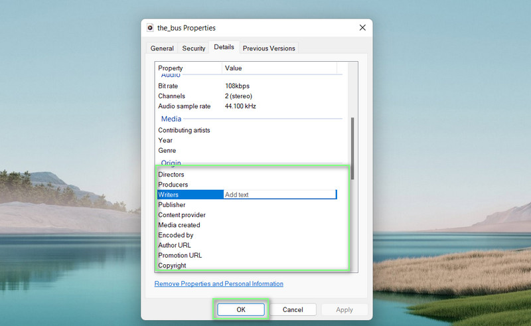Select the Genre property row

167,151
